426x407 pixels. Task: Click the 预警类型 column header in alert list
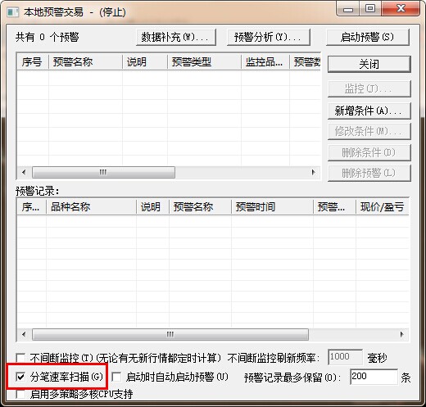(204, 62)
